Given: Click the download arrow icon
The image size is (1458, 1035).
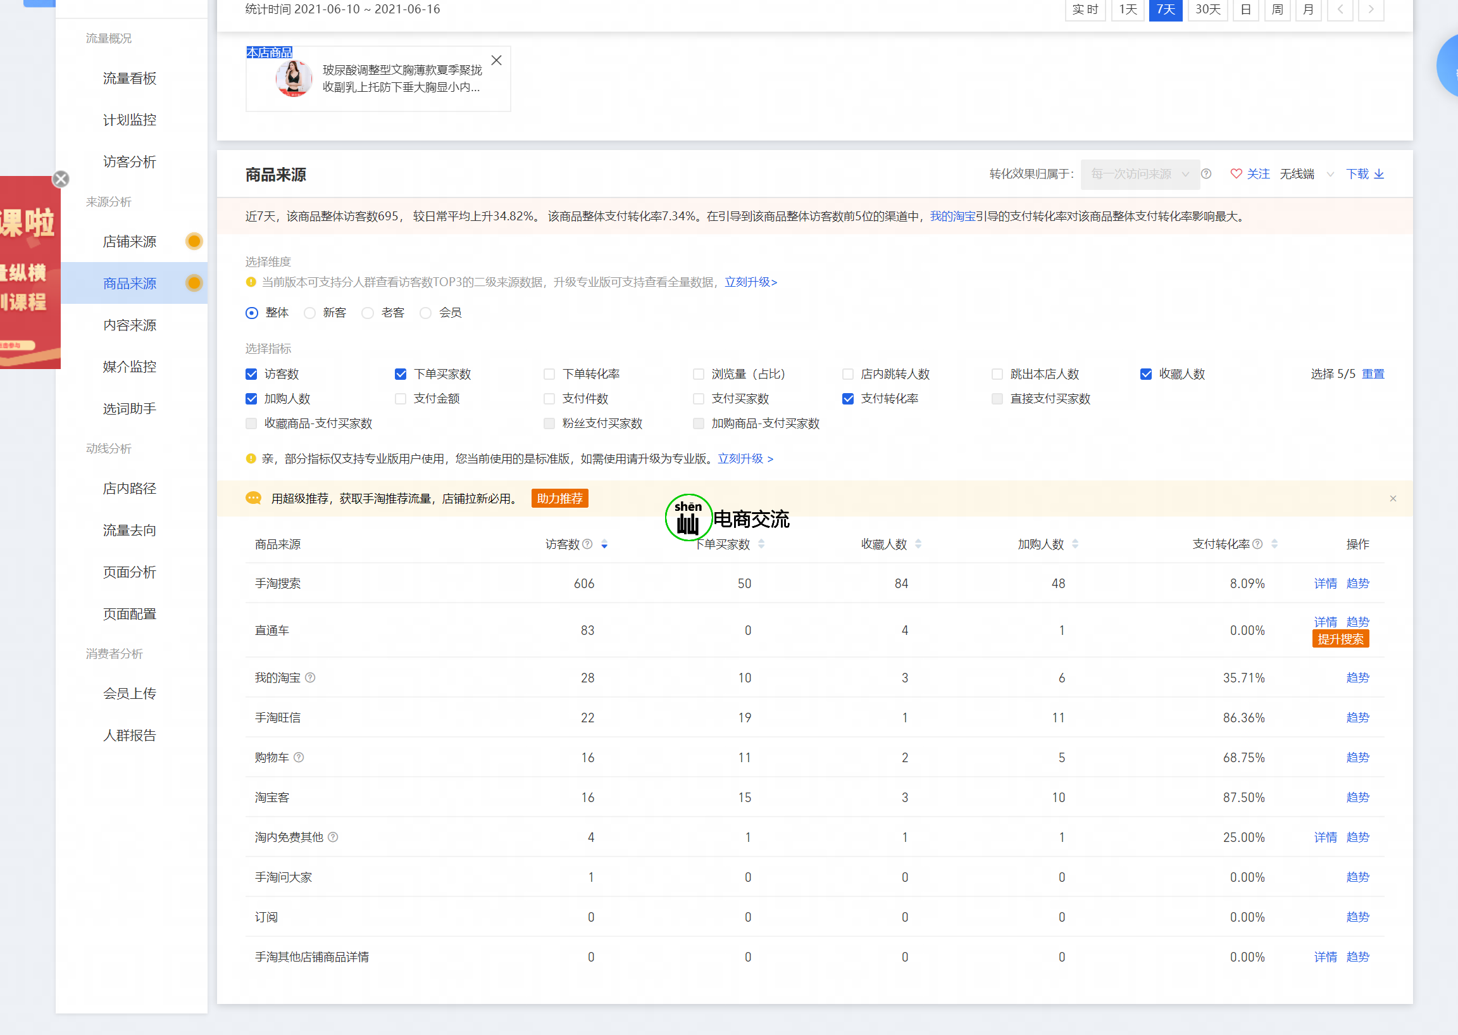Looking at the screenshot, I should tap(1379, 174).
